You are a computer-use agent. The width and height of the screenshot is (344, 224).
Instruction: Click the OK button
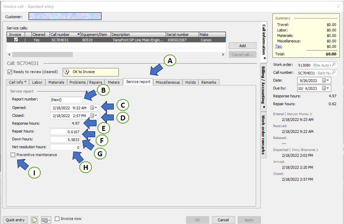198,220
